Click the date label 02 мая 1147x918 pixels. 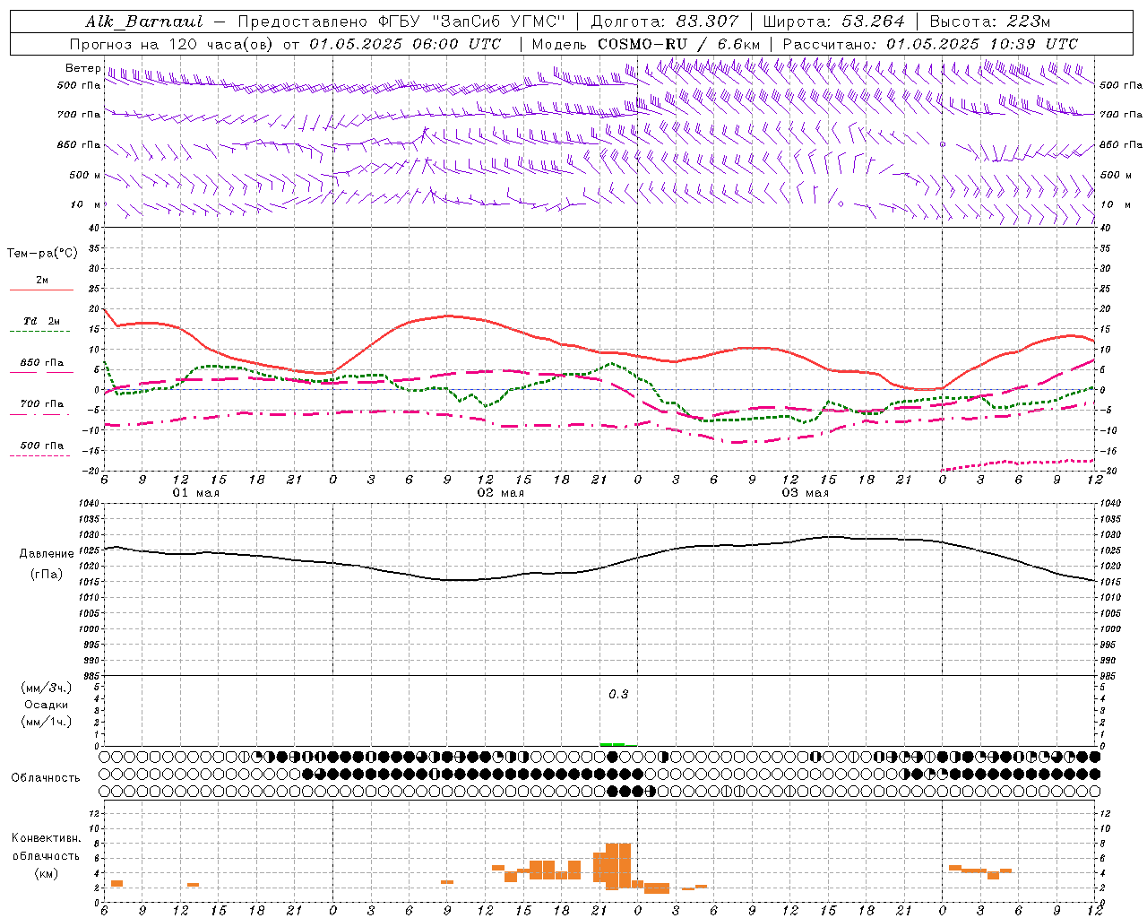(x=501, y=493)
